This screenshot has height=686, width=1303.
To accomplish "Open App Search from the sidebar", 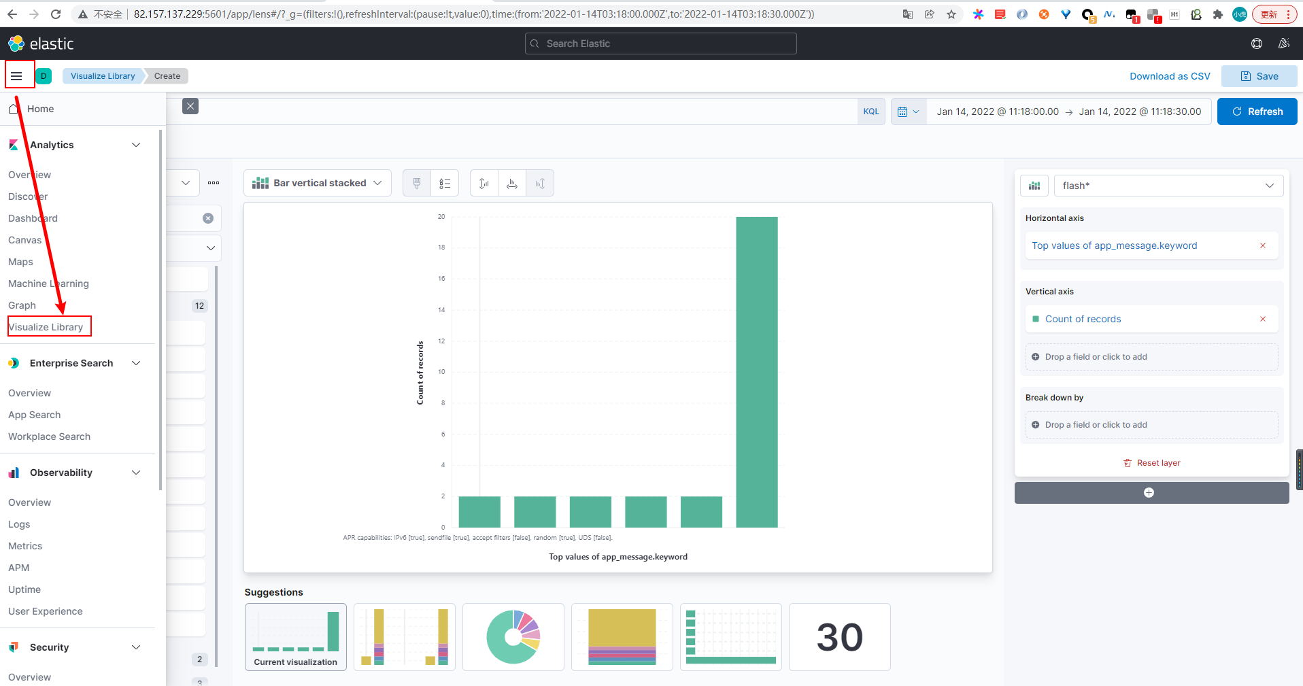I will click(35, 415).
